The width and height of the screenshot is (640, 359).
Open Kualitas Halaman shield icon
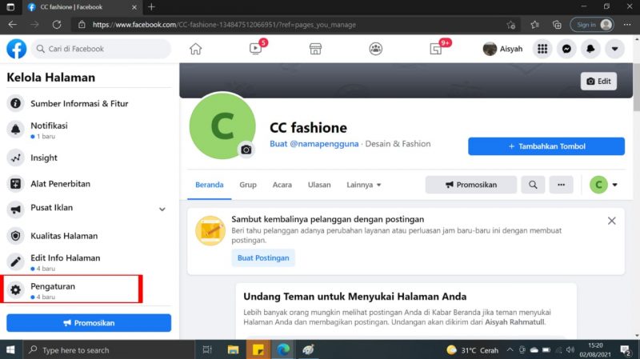pyautogui.click(x=15, y=235)
